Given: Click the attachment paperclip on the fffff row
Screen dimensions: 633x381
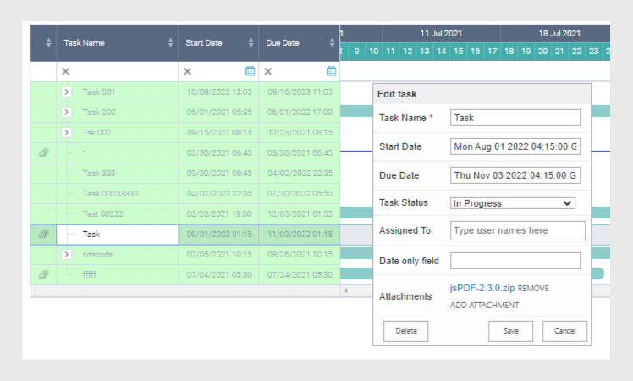Looking at the screenshot, I should point(44,274).
